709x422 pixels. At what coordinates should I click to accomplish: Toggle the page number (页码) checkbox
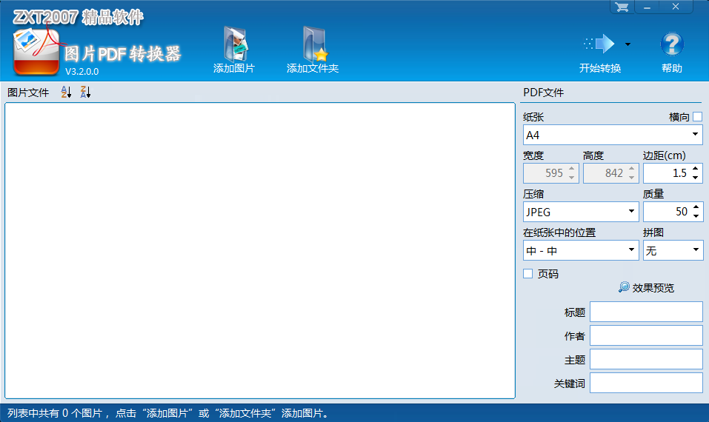528,274
